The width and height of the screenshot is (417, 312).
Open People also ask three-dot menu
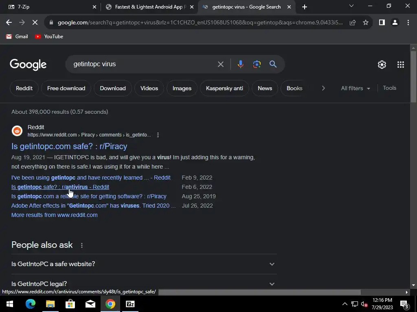[81, 245]
